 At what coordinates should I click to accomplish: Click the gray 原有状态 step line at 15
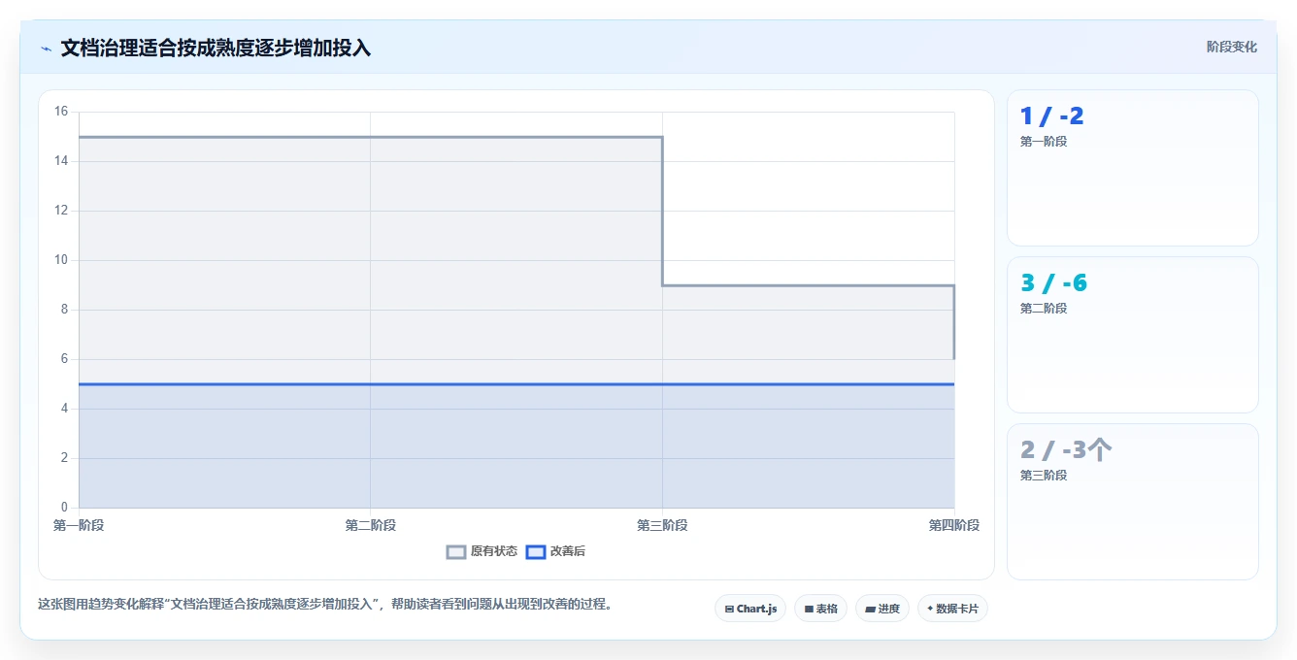(x=371, y=137)
